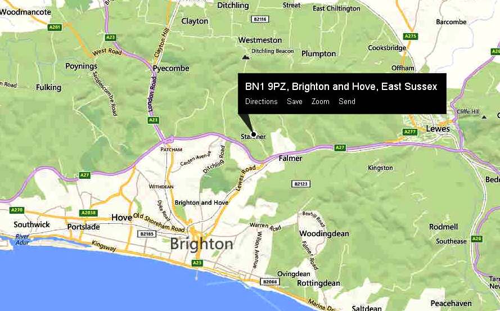Click Zoom in the location popup
This screenshot has width=500, height=311.
[320, 101]
